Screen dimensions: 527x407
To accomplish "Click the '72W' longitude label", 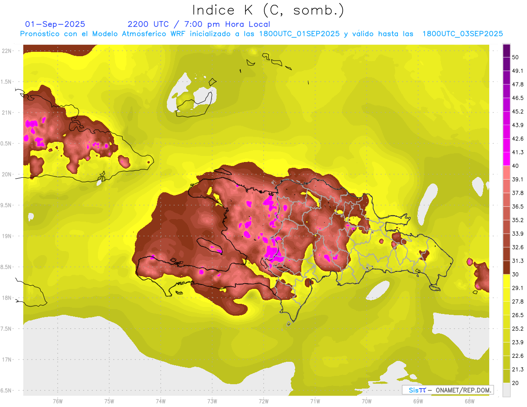I will click(x=263, y=401).
